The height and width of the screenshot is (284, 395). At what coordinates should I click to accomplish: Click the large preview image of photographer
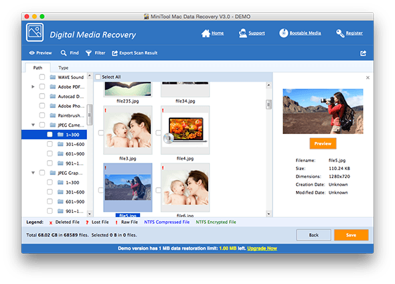tap(323, 111)
